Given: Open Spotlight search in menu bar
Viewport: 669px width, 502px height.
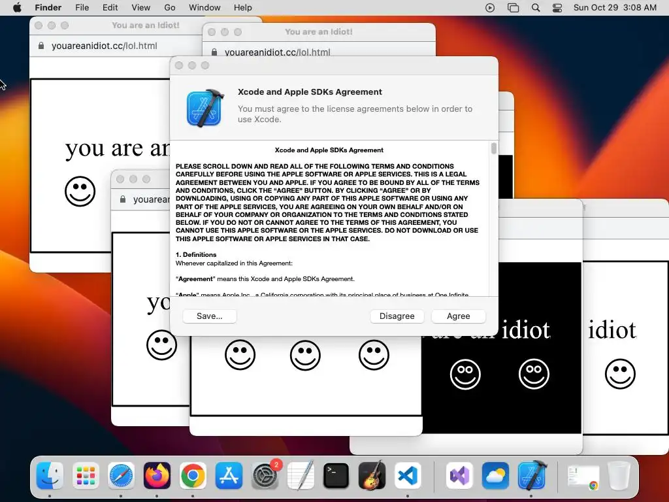Looking at the screenshot, I should [x=536, y=8].
